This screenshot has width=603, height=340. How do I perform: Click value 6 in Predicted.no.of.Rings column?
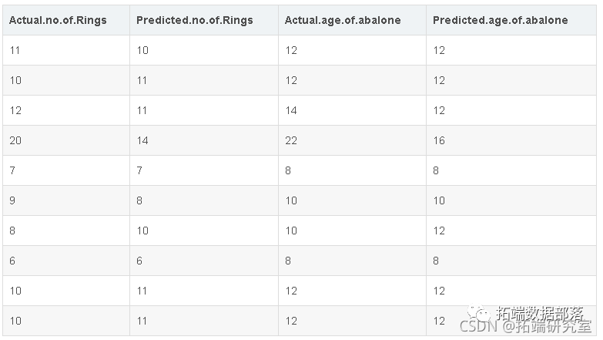pos(139,261)
